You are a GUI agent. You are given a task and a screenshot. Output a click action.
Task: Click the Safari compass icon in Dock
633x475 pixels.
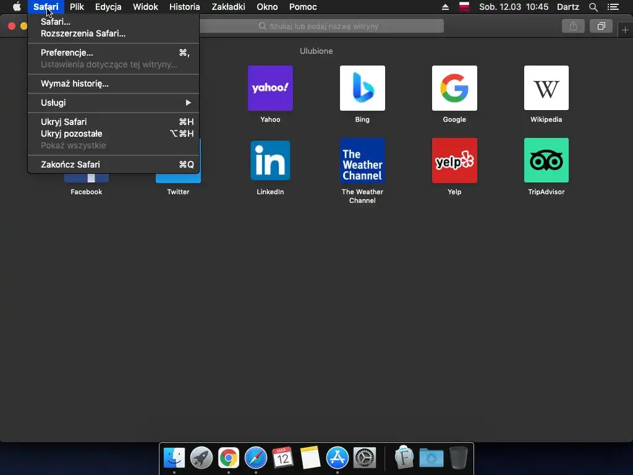tap(255, 458)
